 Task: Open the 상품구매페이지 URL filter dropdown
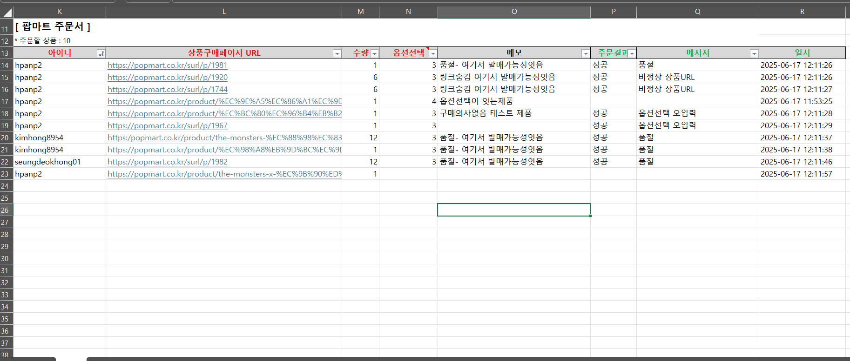click(337, 54)
